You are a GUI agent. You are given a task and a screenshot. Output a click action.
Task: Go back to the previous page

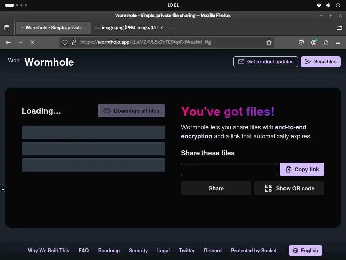coord(8,42)
